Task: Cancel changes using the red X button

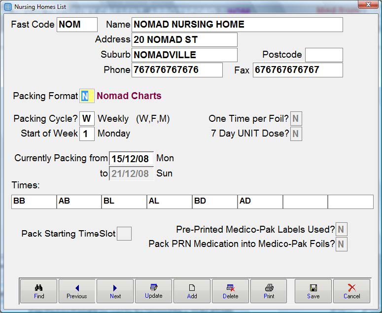Action: click(351, 291)
